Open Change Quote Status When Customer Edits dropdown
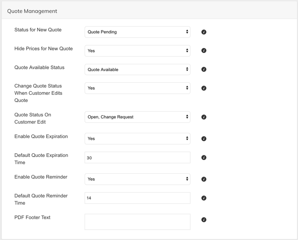The height and width of the screenshot is (240, 298). (137, 88)
